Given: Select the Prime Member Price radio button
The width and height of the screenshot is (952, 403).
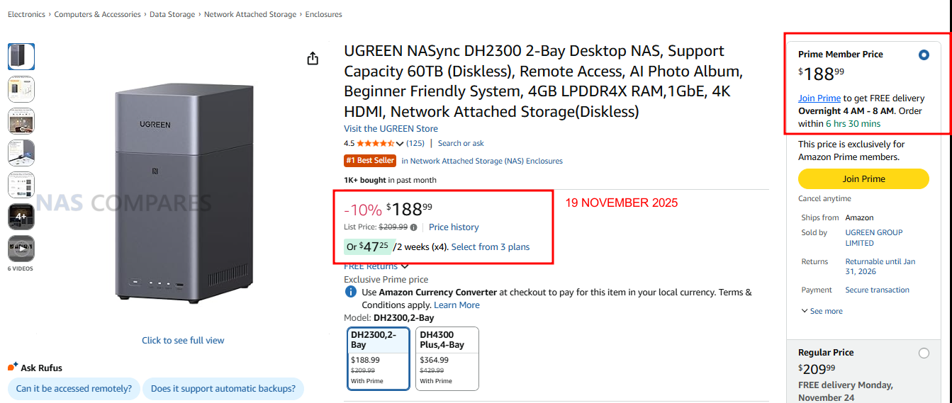Looking at the screenshot, I should click(x=923, y=55).
